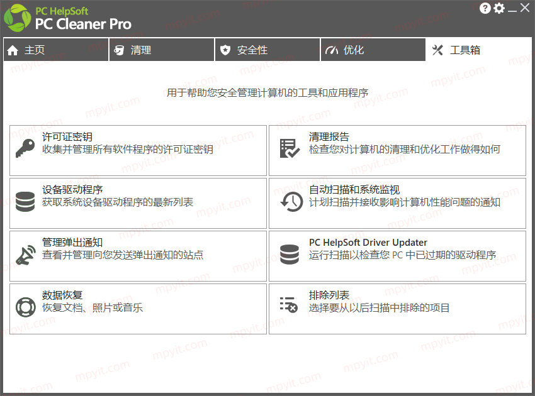Viewport: 535px width, 396px height.
Task: Switch to the 主页 tab
Action: tap(56, 50)
